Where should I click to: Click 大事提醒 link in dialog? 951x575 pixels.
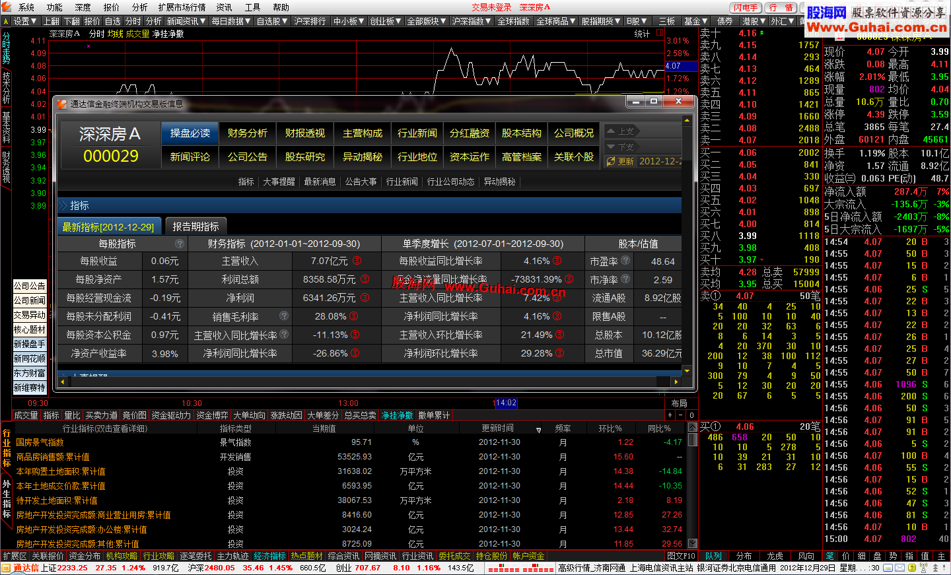point(279,182)
